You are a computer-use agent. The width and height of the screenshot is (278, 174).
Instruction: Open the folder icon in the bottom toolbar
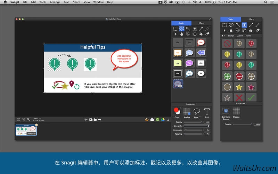coord(95,120)
